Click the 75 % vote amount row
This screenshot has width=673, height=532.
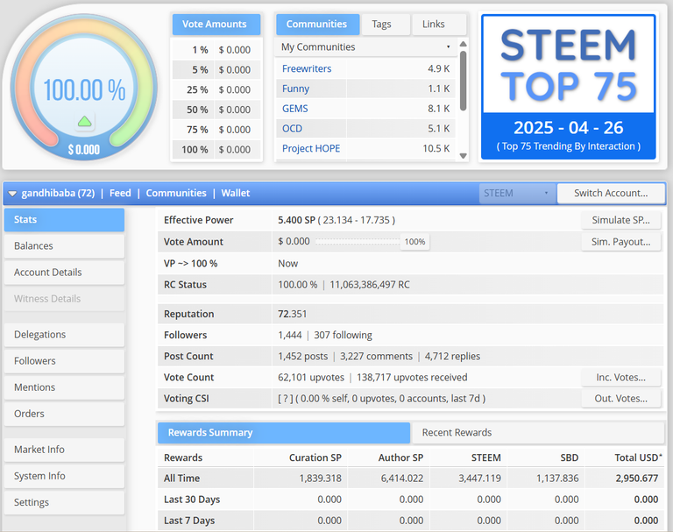point(216,130)
